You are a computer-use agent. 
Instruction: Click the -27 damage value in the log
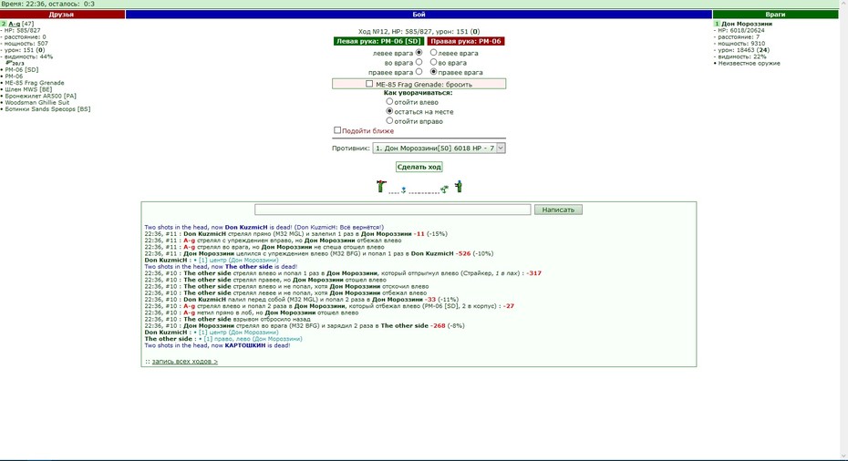[509, 306]
